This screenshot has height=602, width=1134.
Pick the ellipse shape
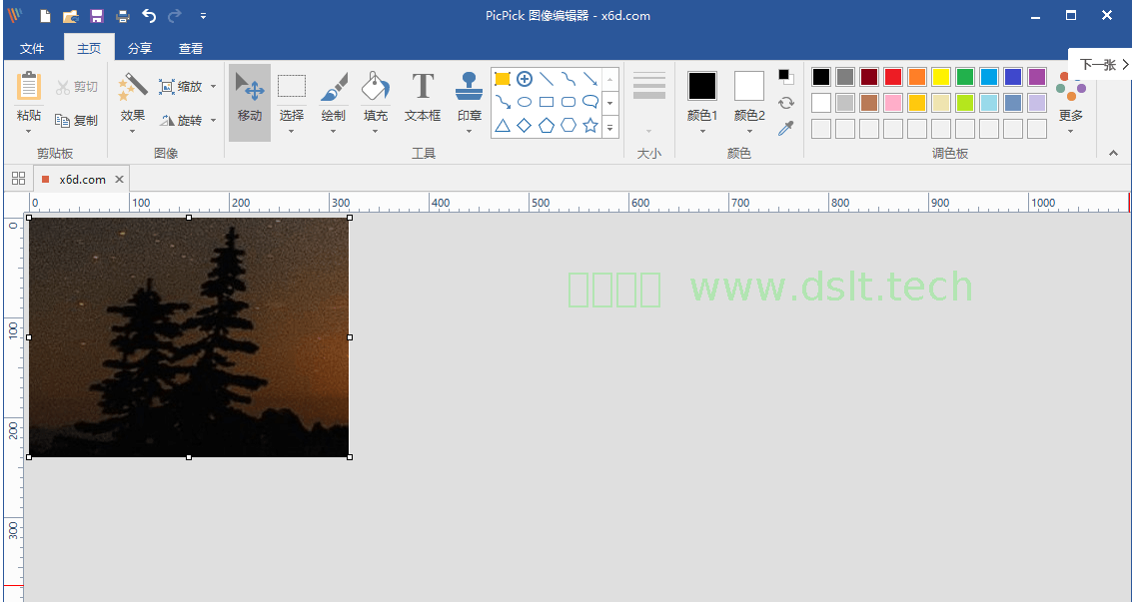coord(525,102)
